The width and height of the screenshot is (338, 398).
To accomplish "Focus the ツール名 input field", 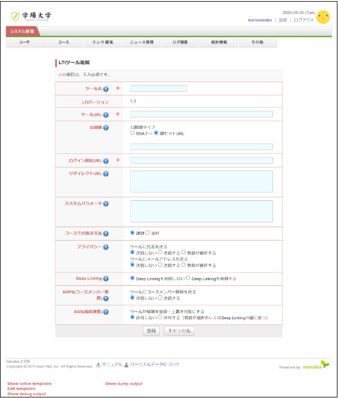I will [x=159, y=88].
